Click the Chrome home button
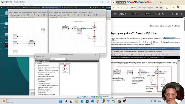 (x=127, y=8)
